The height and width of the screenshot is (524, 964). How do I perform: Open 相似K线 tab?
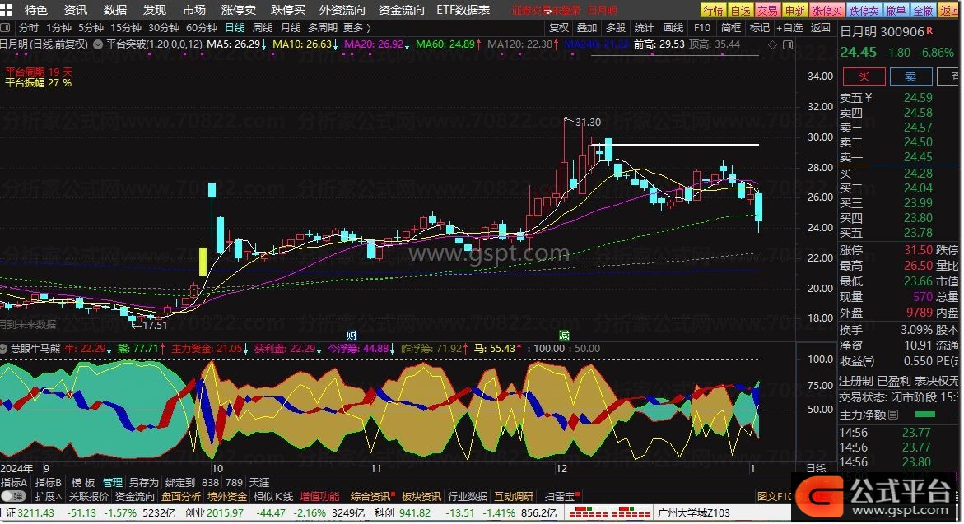tap(273, 496)
